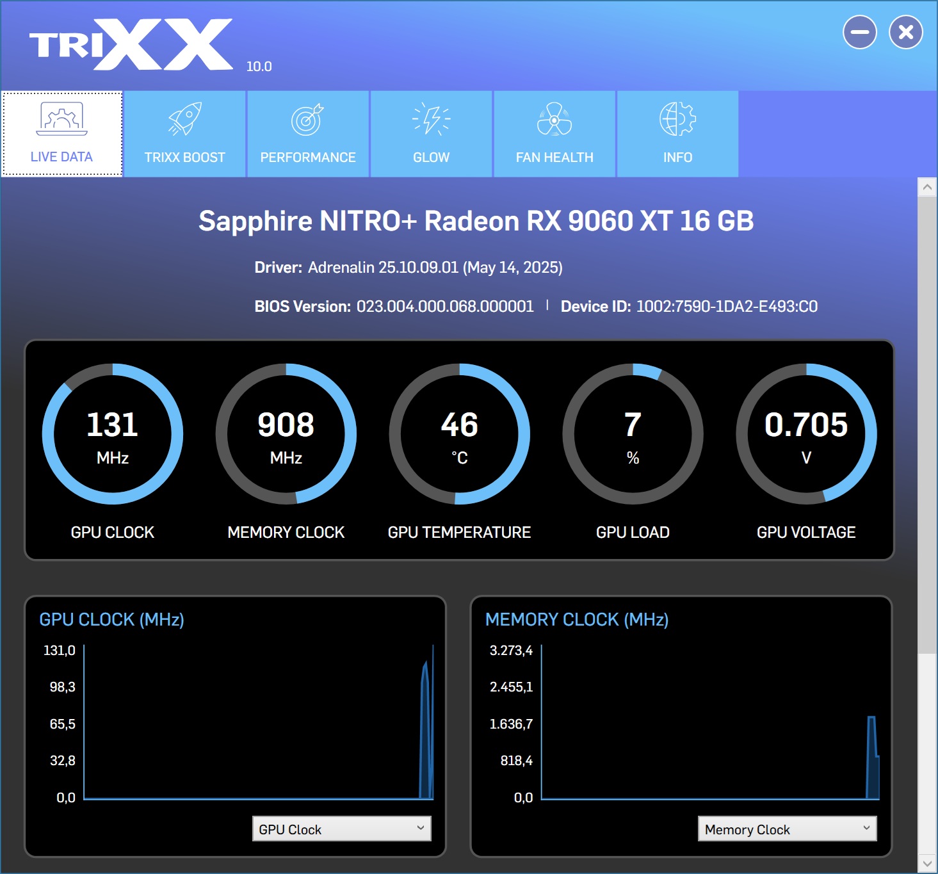The width and height of the screenshot is (938, 874).
Task: Click the 98,3 axis value
Action: [63, 687]
